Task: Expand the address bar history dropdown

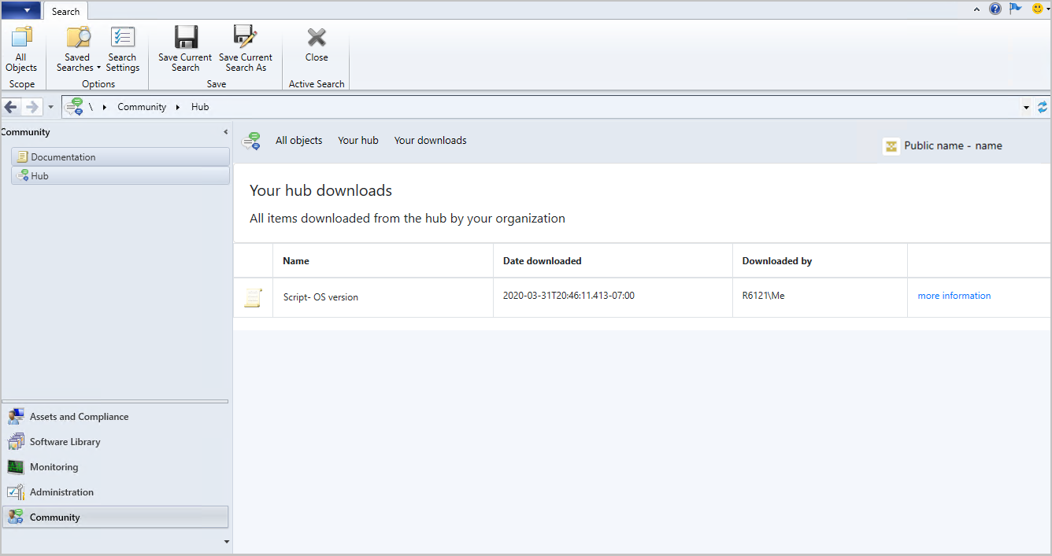Action: pos(1026,107)
